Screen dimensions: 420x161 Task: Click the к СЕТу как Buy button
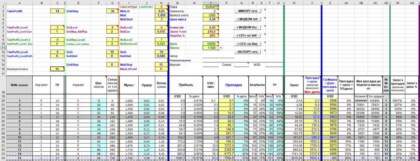click(247, 43)
